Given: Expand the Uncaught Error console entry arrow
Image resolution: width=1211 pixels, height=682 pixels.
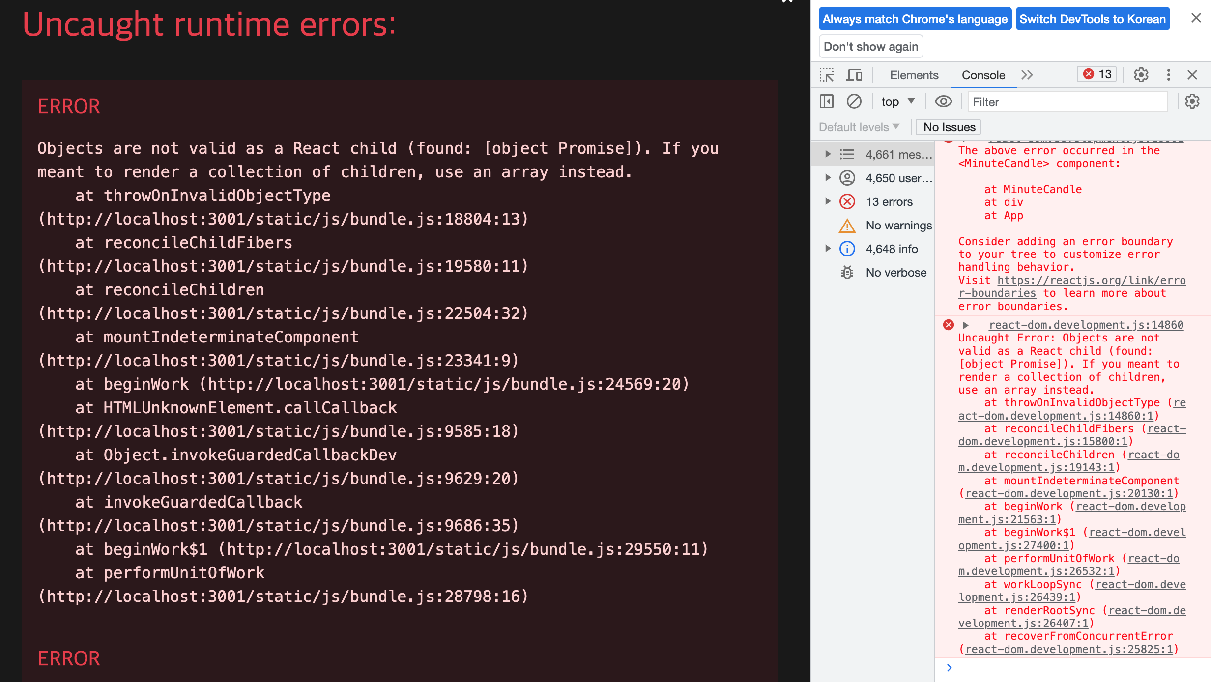Looking at the screenshot, I should [x=966, y=325].
